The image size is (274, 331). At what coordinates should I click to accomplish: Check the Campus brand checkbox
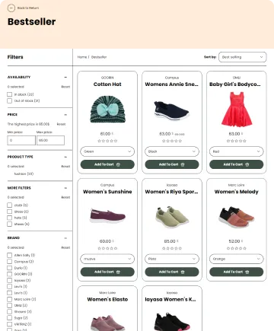tap(10, 262)
